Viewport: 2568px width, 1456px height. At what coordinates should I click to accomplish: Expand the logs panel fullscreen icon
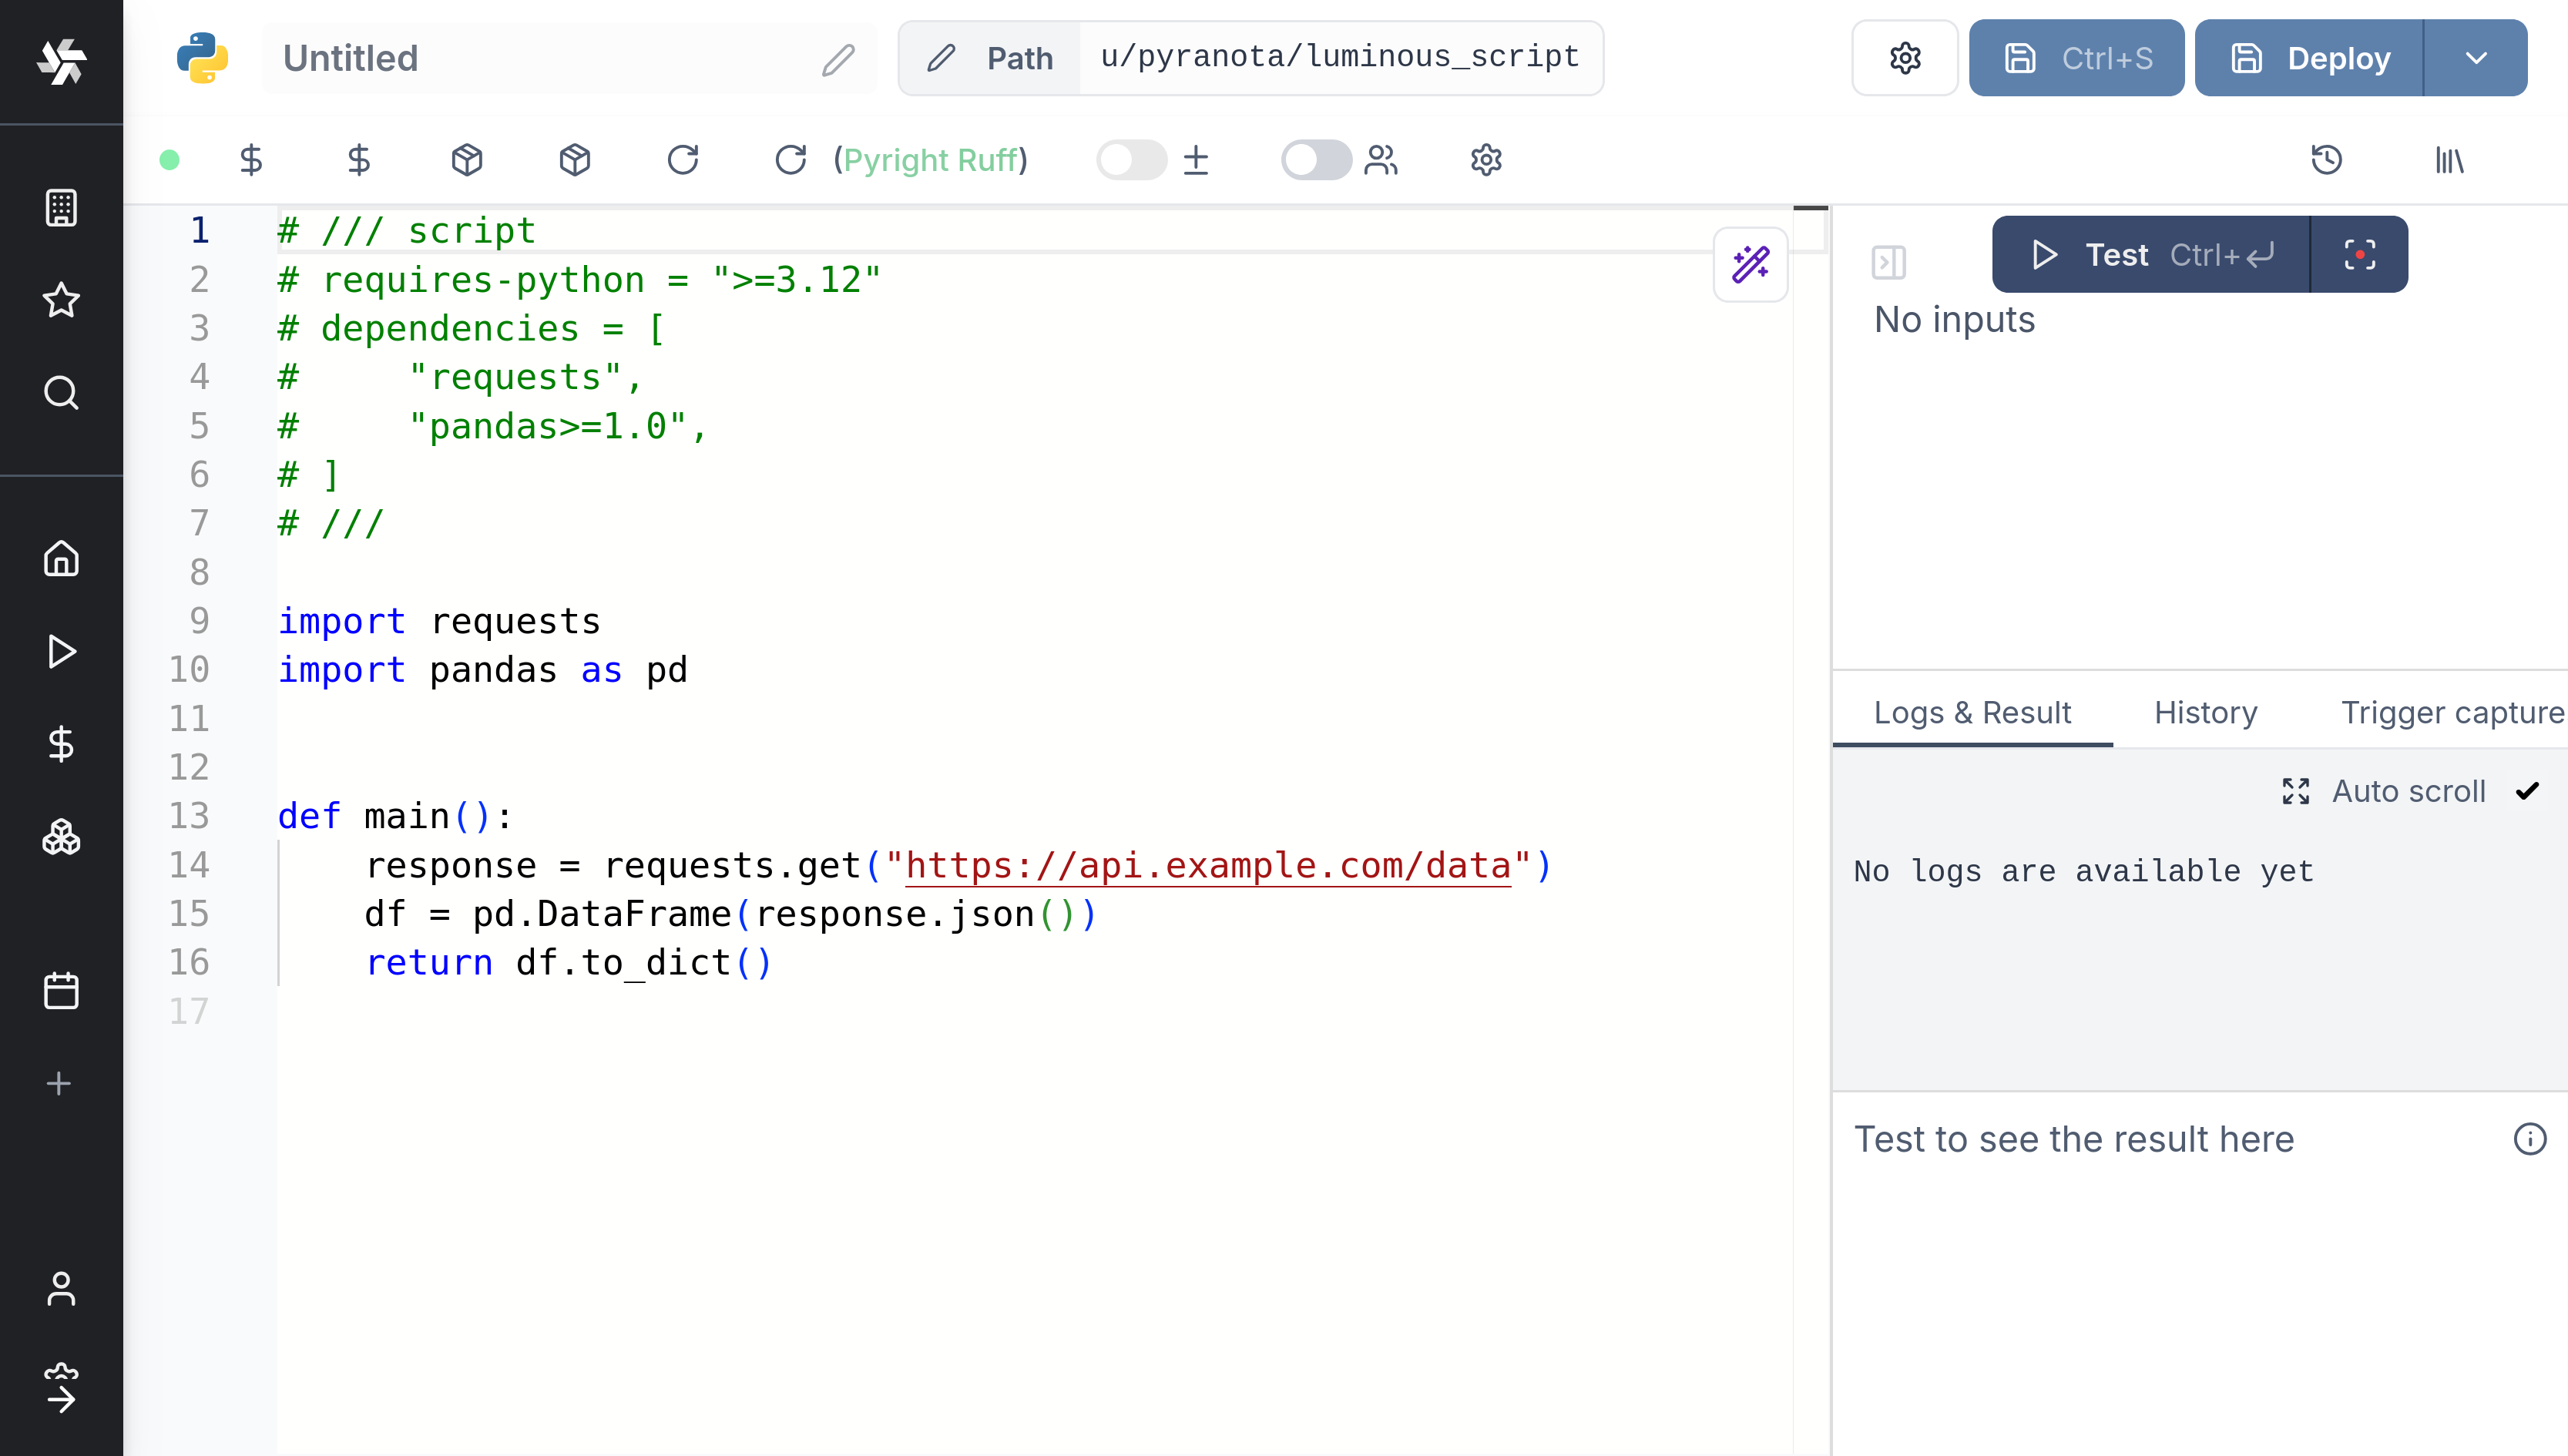2295,791
